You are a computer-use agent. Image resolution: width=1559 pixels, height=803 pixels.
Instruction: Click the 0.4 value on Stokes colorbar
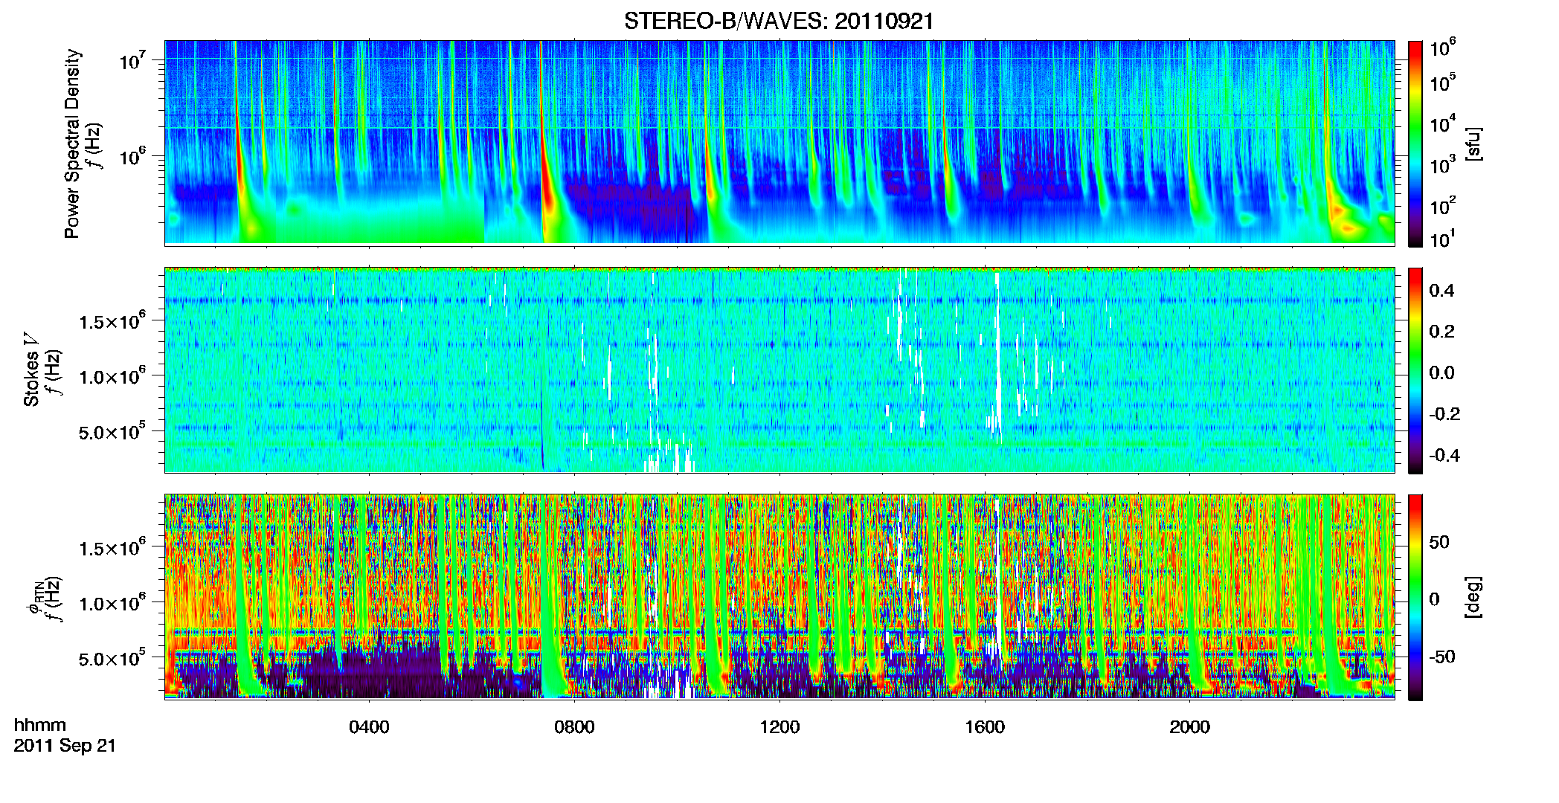pos(1441,291)
